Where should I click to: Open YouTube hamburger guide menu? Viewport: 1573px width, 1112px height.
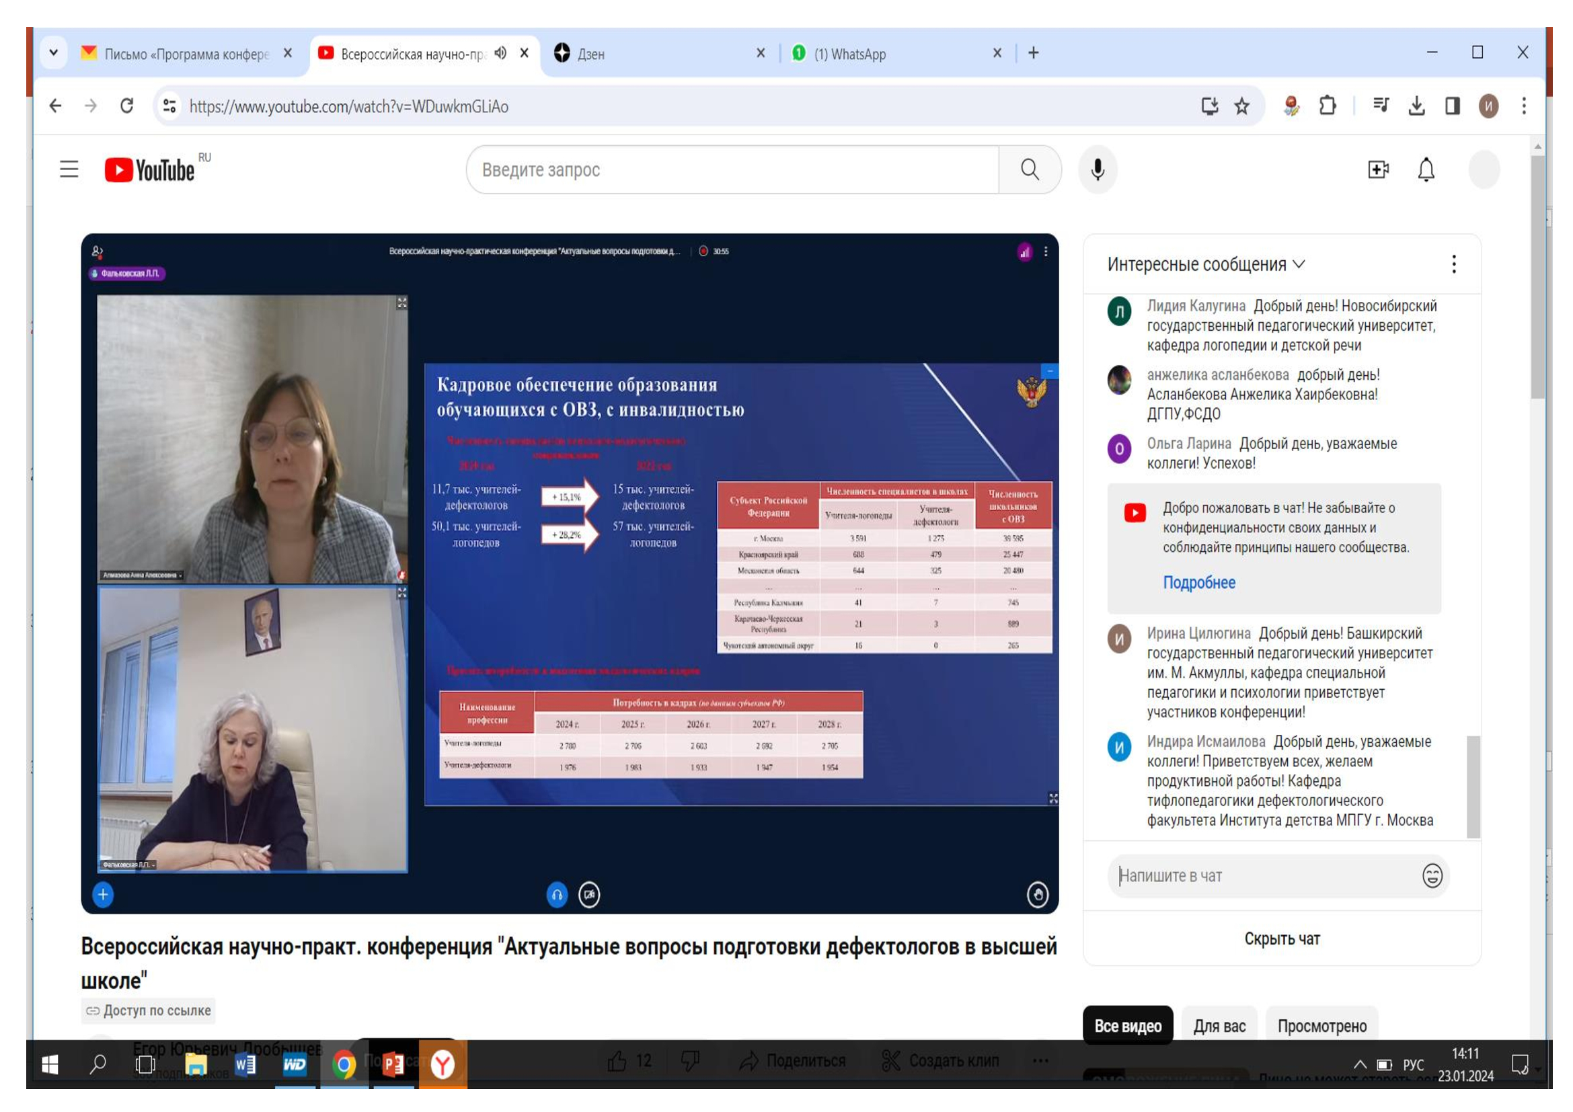69,169
